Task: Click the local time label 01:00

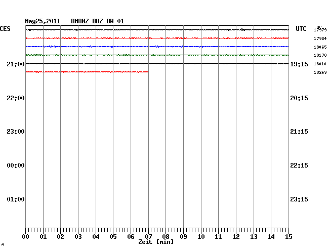Action: [x=16, y=199]
